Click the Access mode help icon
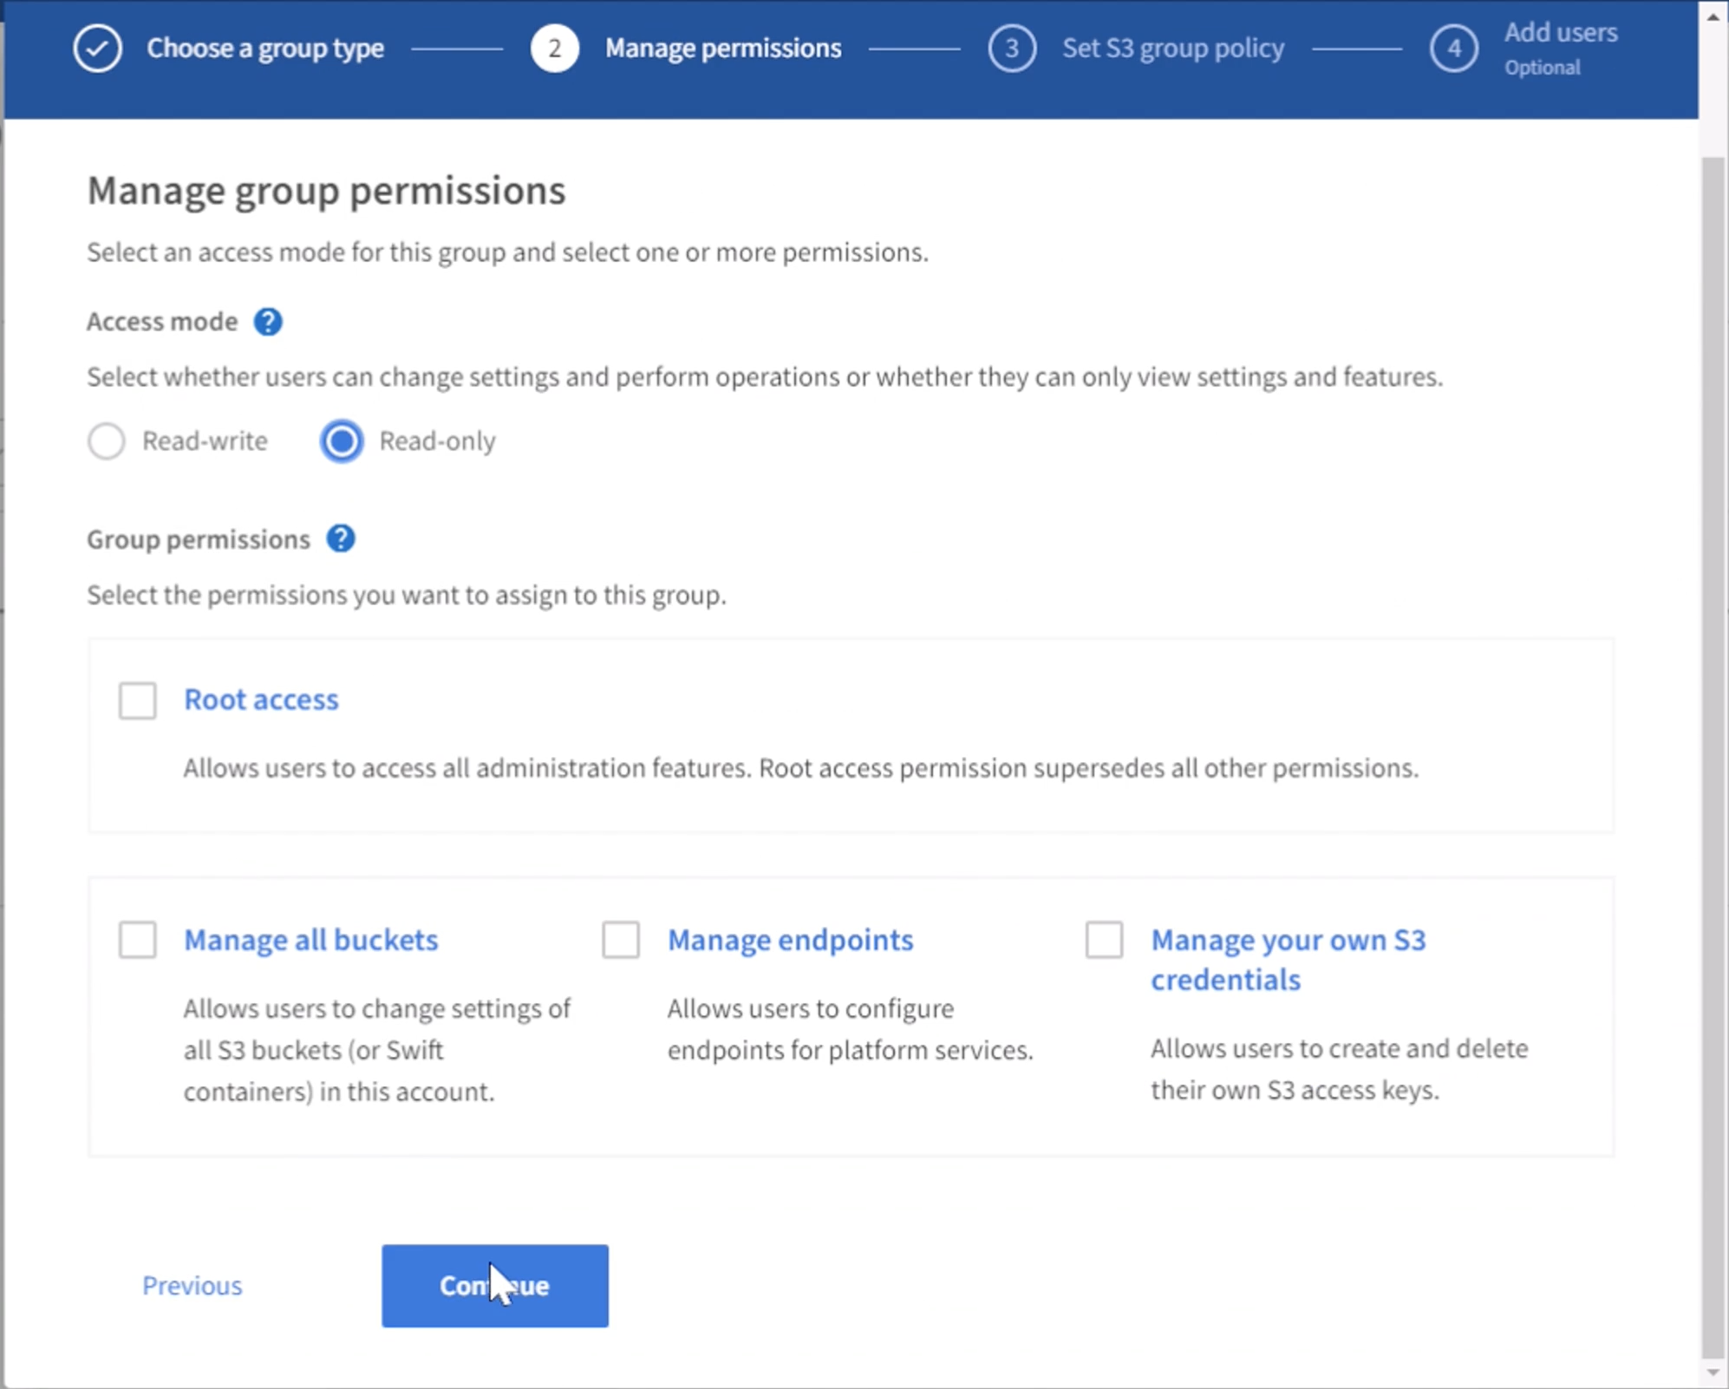Viewport: 1729px width, 1389px height. [271, 322]
